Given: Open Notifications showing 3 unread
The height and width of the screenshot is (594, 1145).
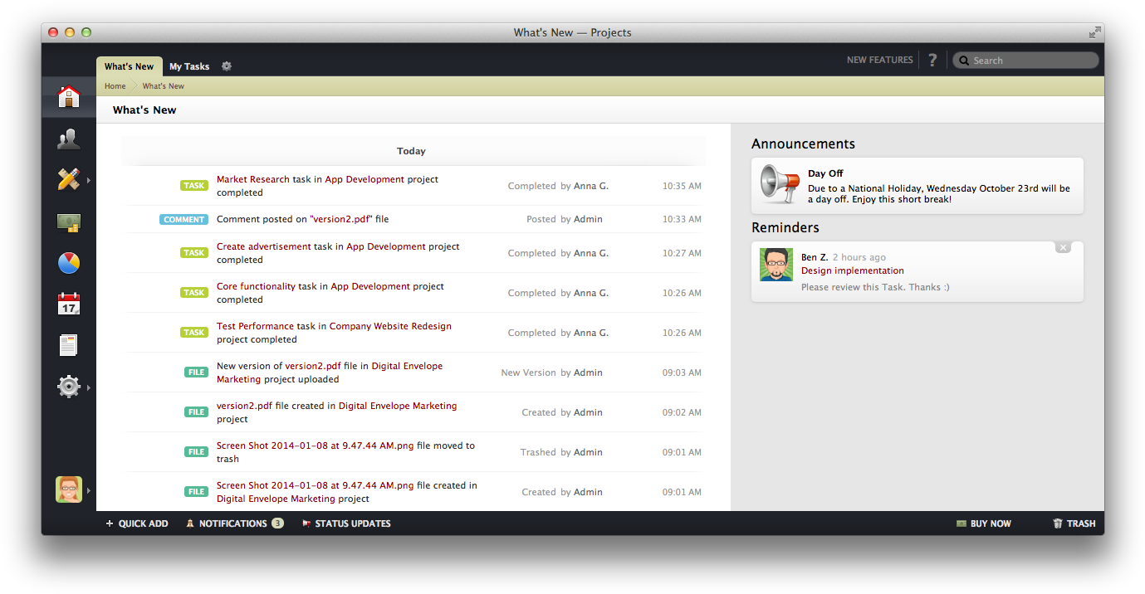Looking at the screenshot, I should pos(234,523).
